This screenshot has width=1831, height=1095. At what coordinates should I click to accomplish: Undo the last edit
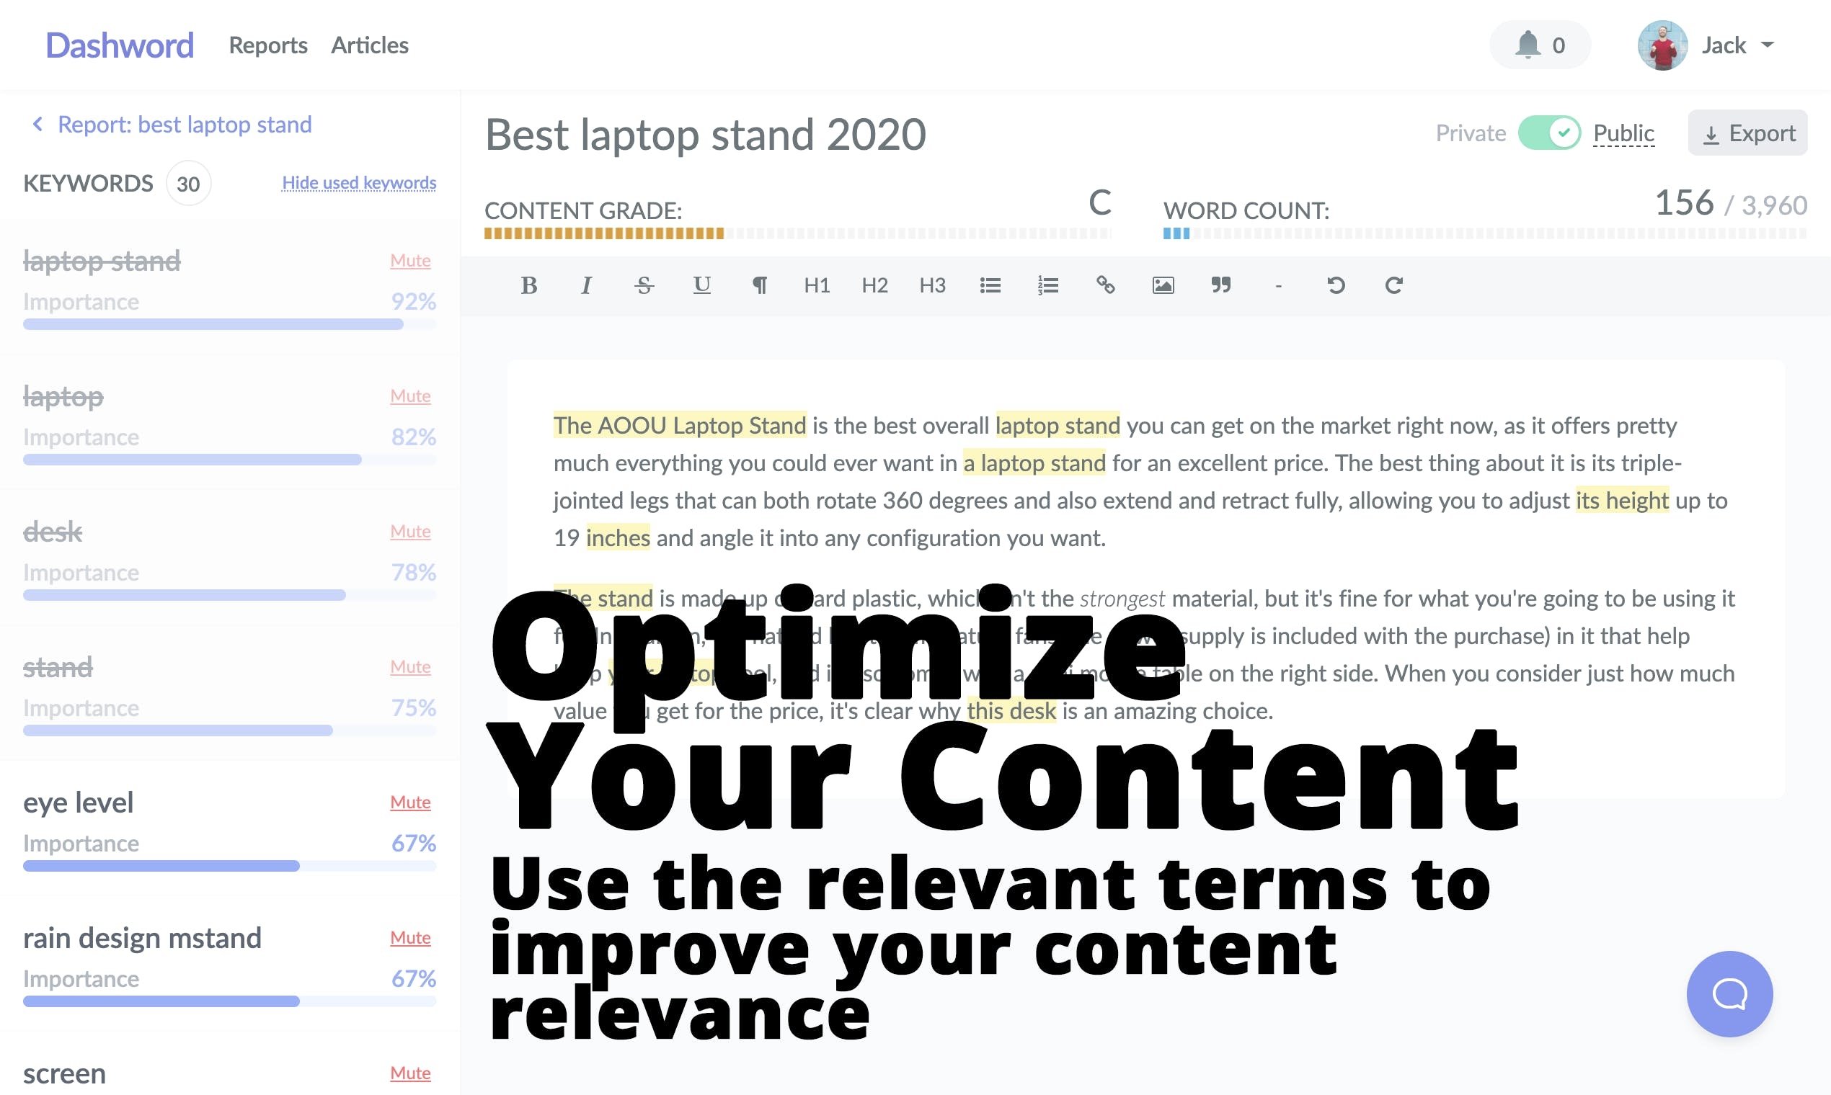tap(1336, 285)
